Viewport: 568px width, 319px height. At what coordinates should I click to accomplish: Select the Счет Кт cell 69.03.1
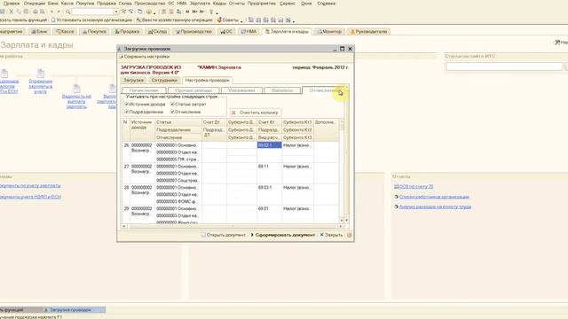click(x=269, y=187)
